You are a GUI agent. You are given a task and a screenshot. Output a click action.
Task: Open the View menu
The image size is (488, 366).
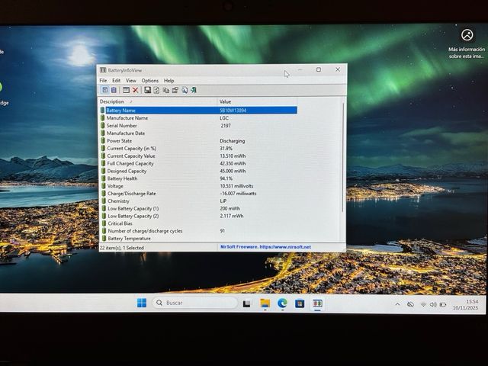[130, 81]
